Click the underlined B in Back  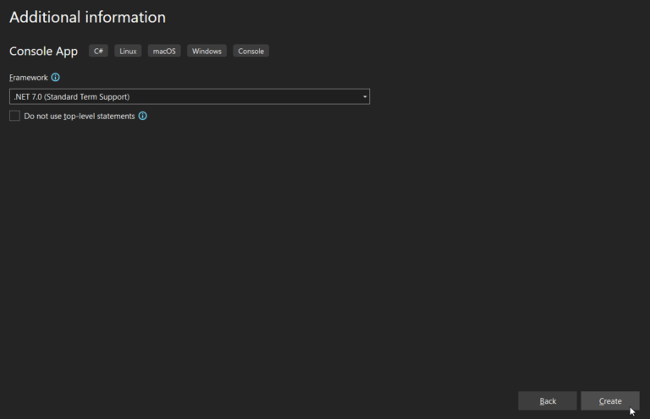point(542,401)
